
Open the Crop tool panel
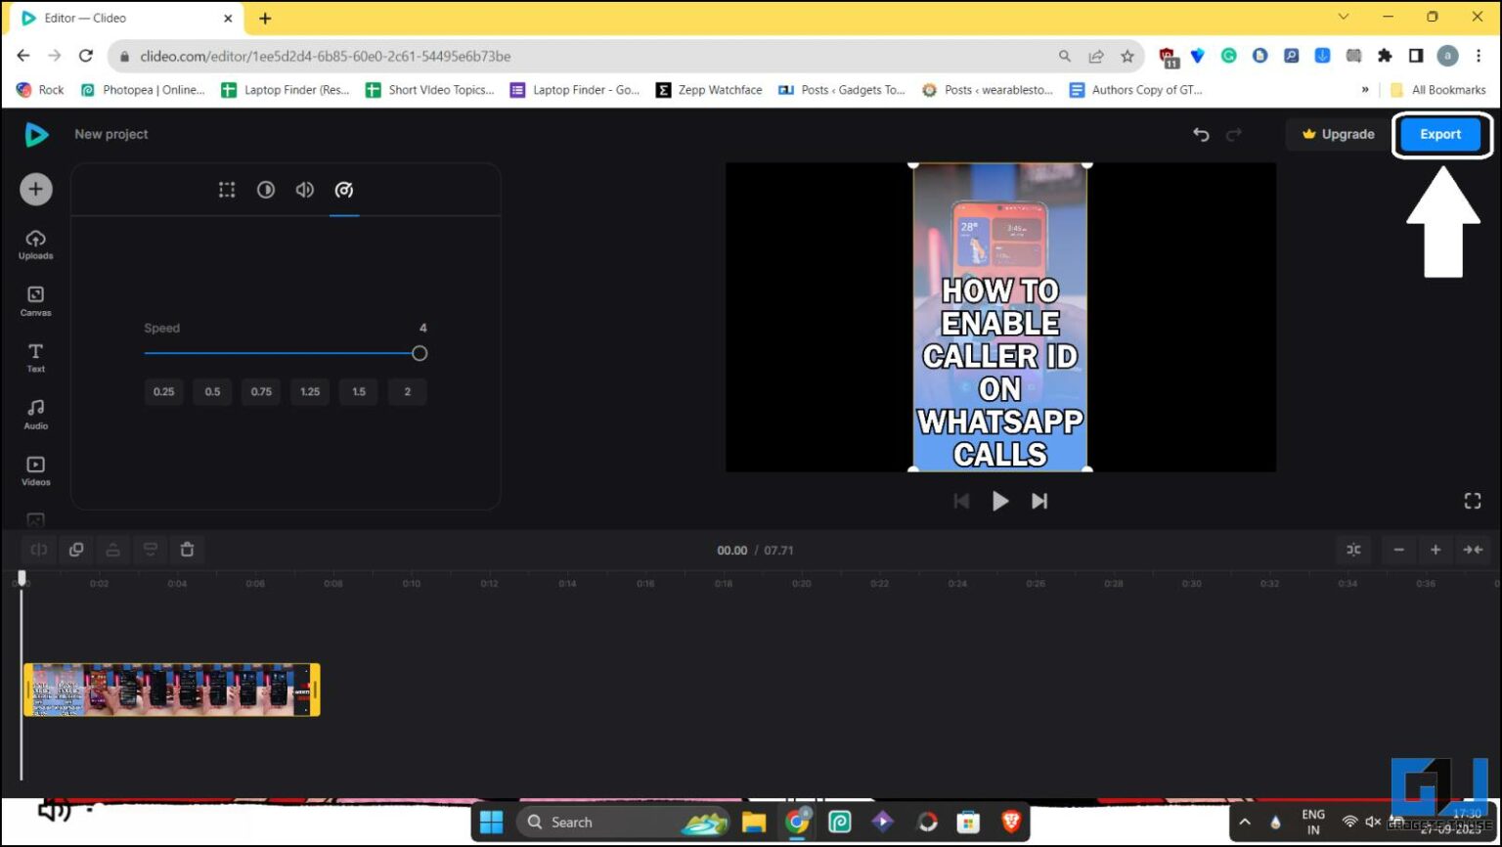(227, 190)
